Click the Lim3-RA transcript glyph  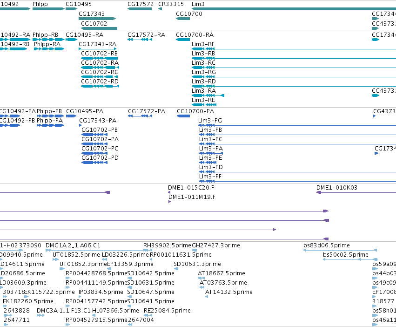click(x=208, y=95)
